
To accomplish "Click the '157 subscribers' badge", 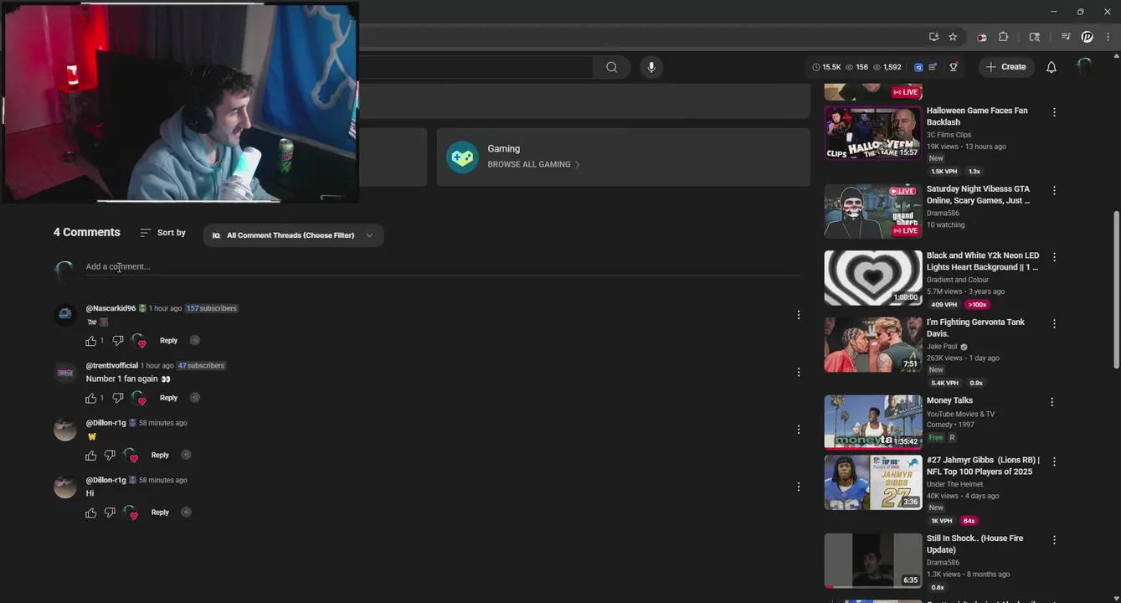I will pos(212,308).
